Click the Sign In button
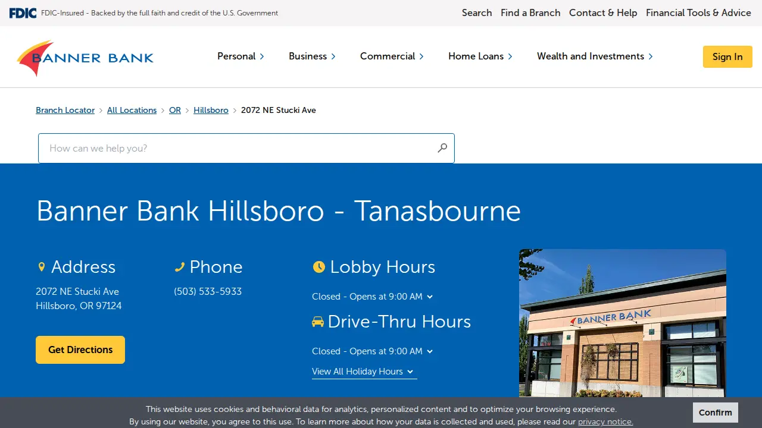762x428 pixels. pyautogui.click(x=727, y=56)
